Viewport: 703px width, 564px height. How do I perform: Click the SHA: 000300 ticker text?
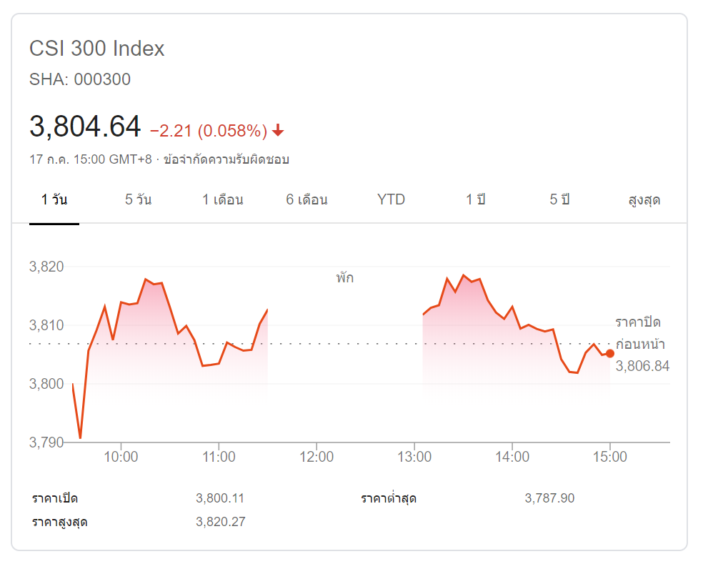[x=79, y=79]
